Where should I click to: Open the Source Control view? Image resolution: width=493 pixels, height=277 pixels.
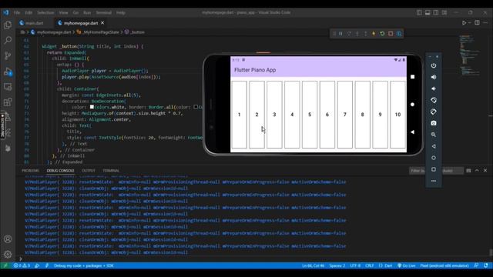point(8,55)
